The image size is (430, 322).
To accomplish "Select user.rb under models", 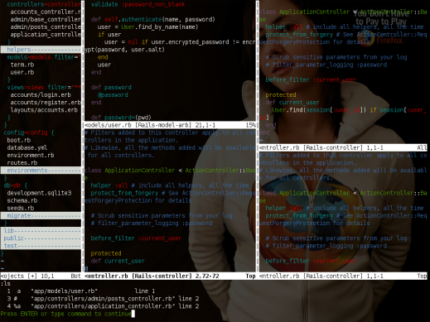I will (22, 72).
